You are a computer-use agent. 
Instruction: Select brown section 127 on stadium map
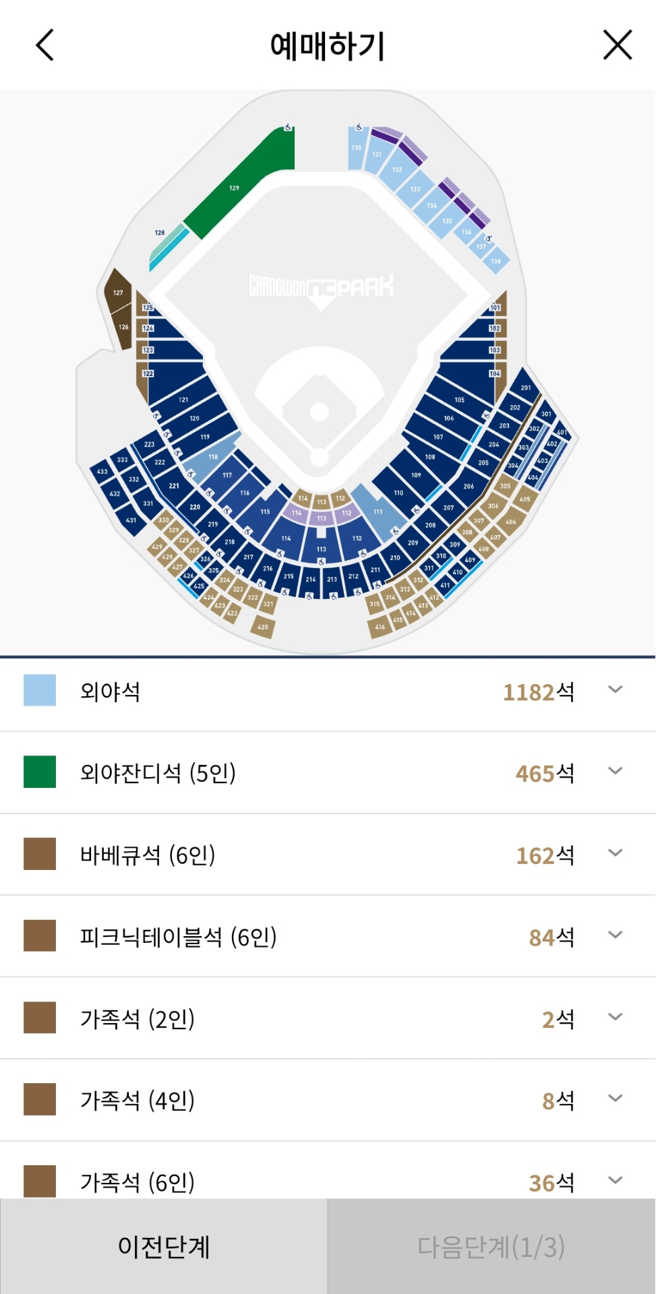pos(118,292)
